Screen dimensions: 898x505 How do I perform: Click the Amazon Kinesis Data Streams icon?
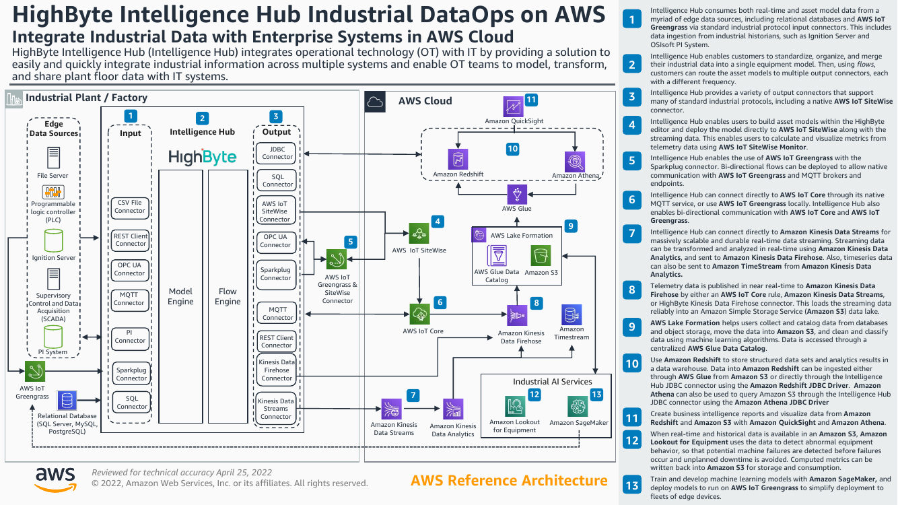(392, 409)
